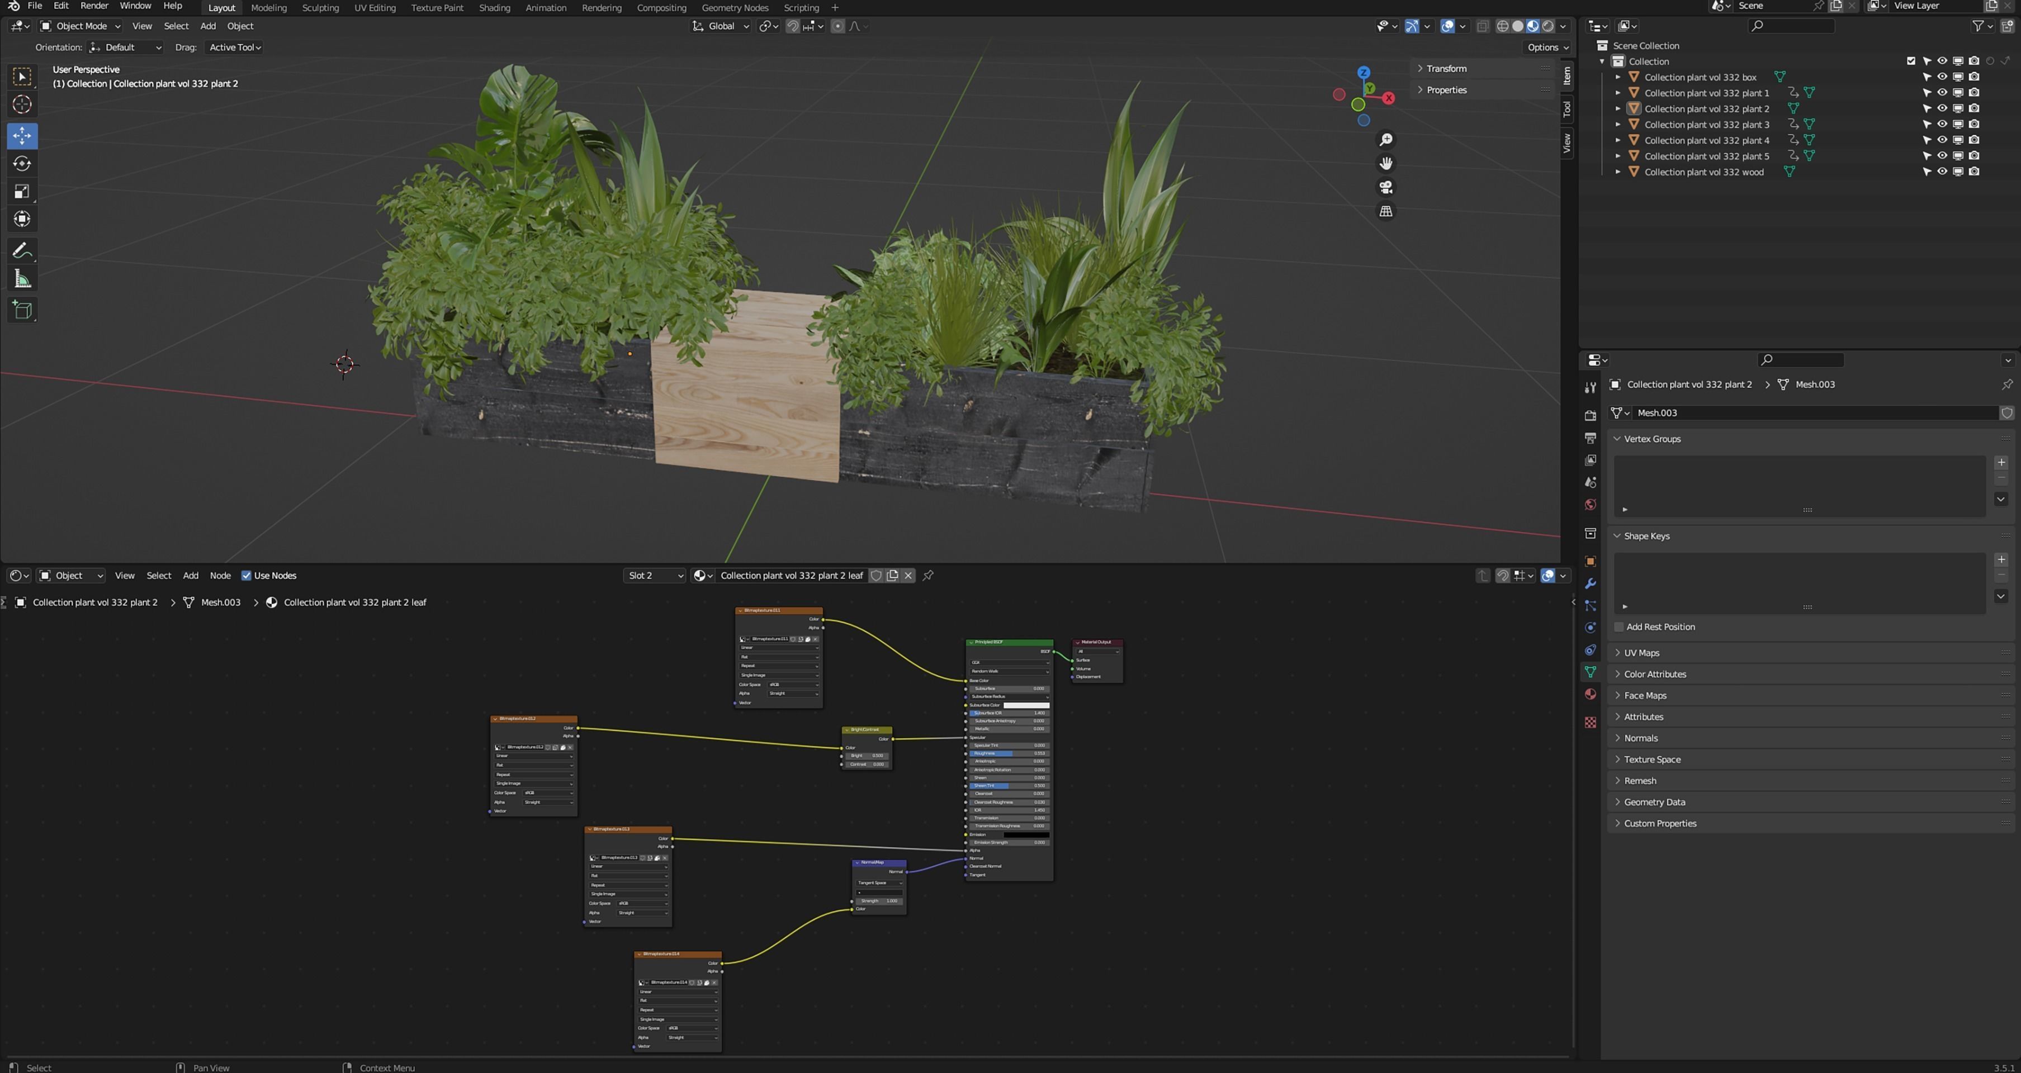Add new shape key with plus button
The height and width of the screenshot is (1073, 2021).
pos(2001,559)
